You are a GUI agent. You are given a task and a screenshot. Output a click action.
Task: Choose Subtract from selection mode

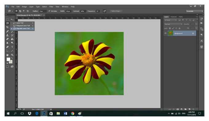(x=24, y=11)
